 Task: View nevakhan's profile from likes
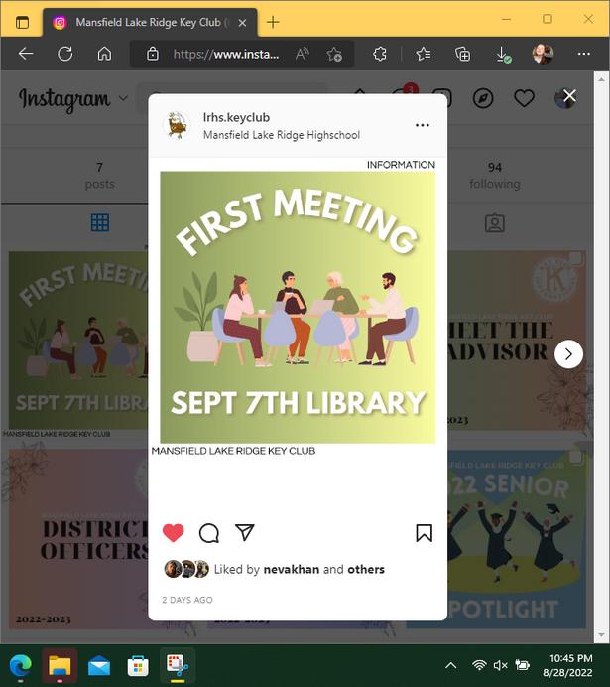(292, 569)
